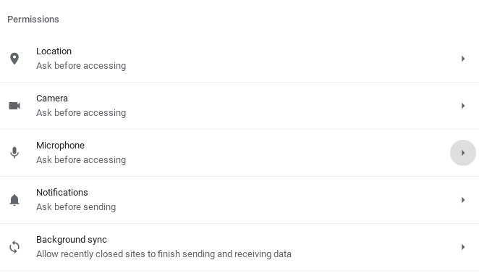Expand Location settings with its arrow
479x276 pixels.
463,59
